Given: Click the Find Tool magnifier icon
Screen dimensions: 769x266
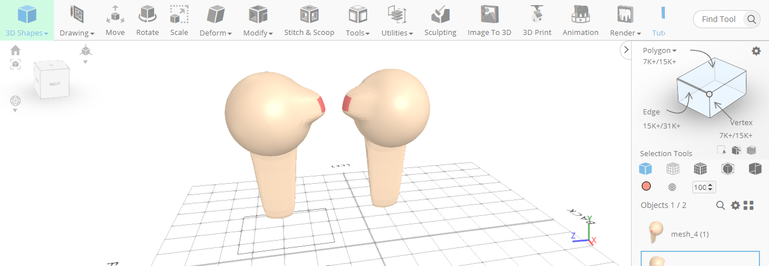Looking at the screenshot, I should pos(752,19).
